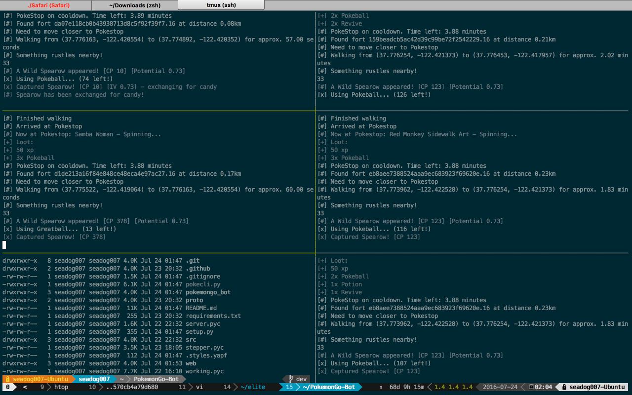The image size is (632, 395).
Task: Switch to the ~/Downloads (zsh) tab
Action: coord(134,5)
